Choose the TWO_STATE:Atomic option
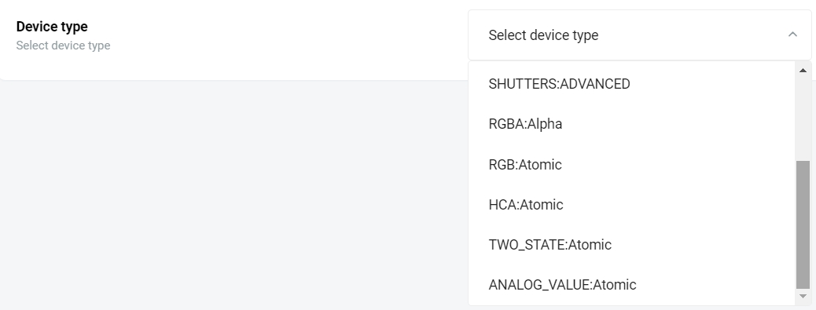Image resolution: width=816 pixels, height=310 pixels. pos(632,245)
